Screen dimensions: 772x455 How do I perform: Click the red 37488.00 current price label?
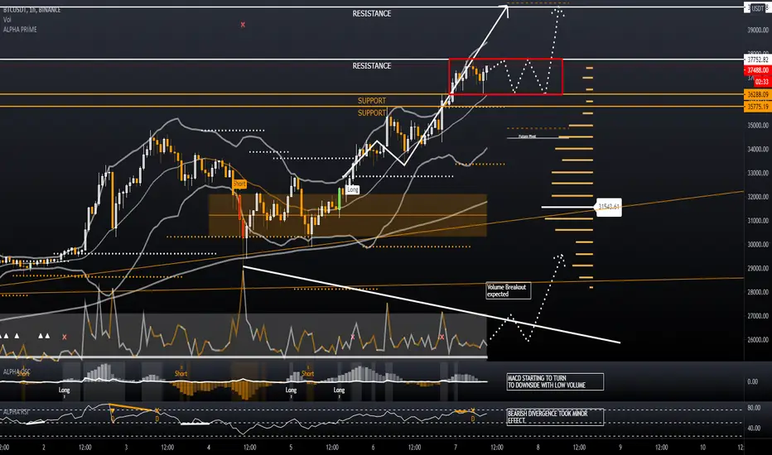click(757, 70)
